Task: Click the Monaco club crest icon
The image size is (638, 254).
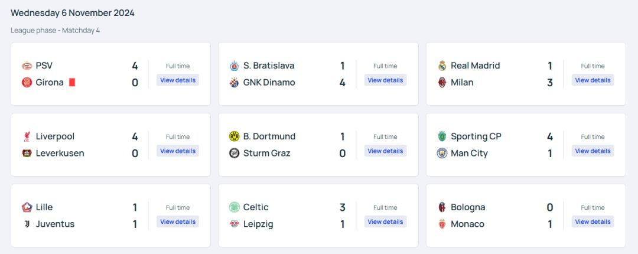Action: tap(442, 224)
